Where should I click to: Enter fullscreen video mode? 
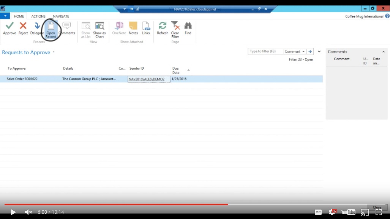[x=379, y=212]
